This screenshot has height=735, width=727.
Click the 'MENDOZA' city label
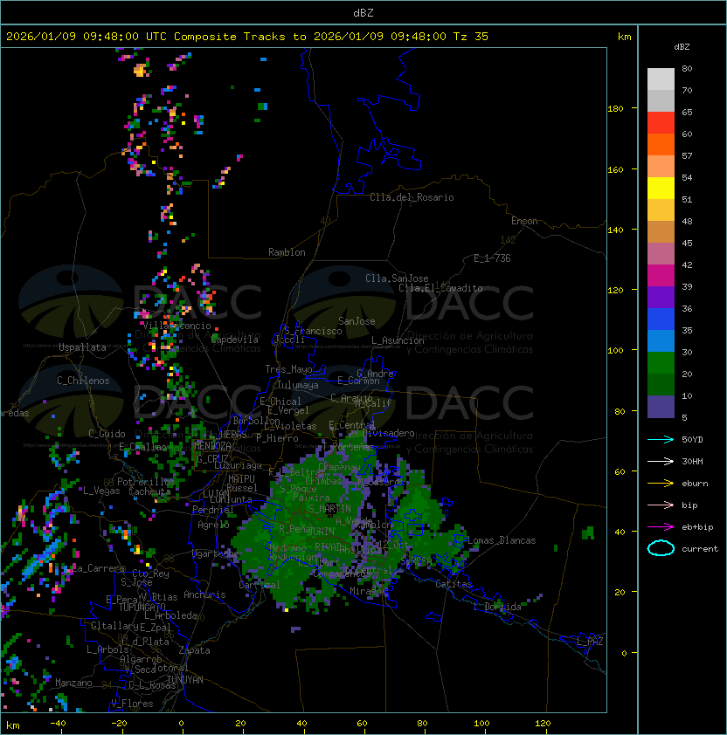(x=212, y=445)
